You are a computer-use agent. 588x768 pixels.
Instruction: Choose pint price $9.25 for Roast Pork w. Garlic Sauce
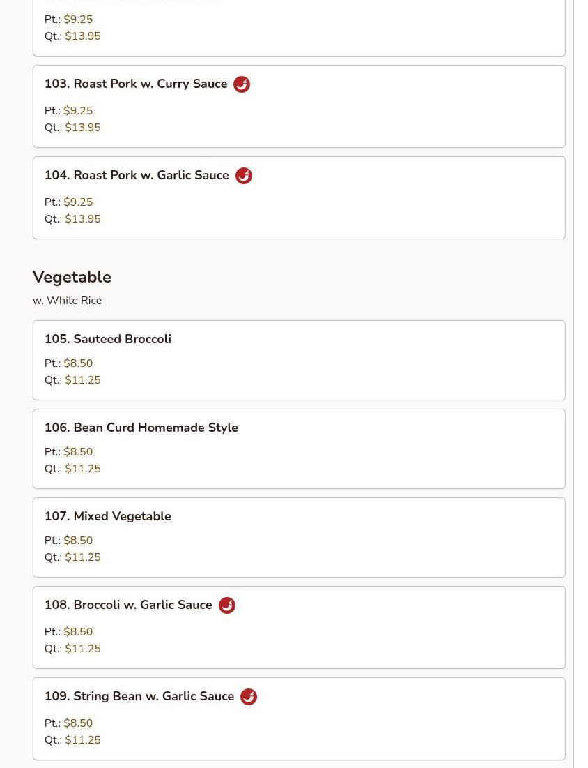point(78,202)
